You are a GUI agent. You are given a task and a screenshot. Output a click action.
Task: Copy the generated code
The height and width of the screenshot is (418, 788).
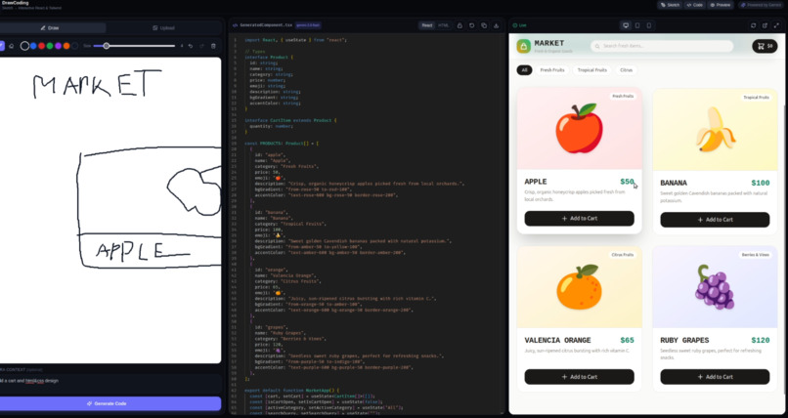point(484,25)
